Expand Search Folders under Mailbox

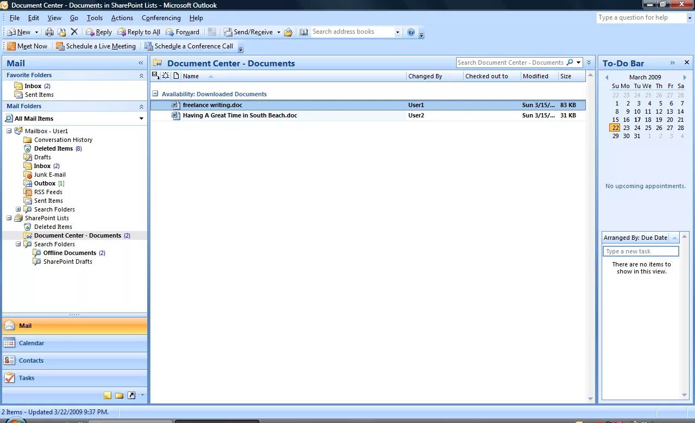tap(18, 209)
